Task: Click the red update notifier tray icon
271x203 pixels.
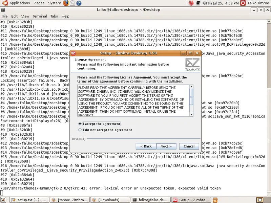Action: click(191, 3)
